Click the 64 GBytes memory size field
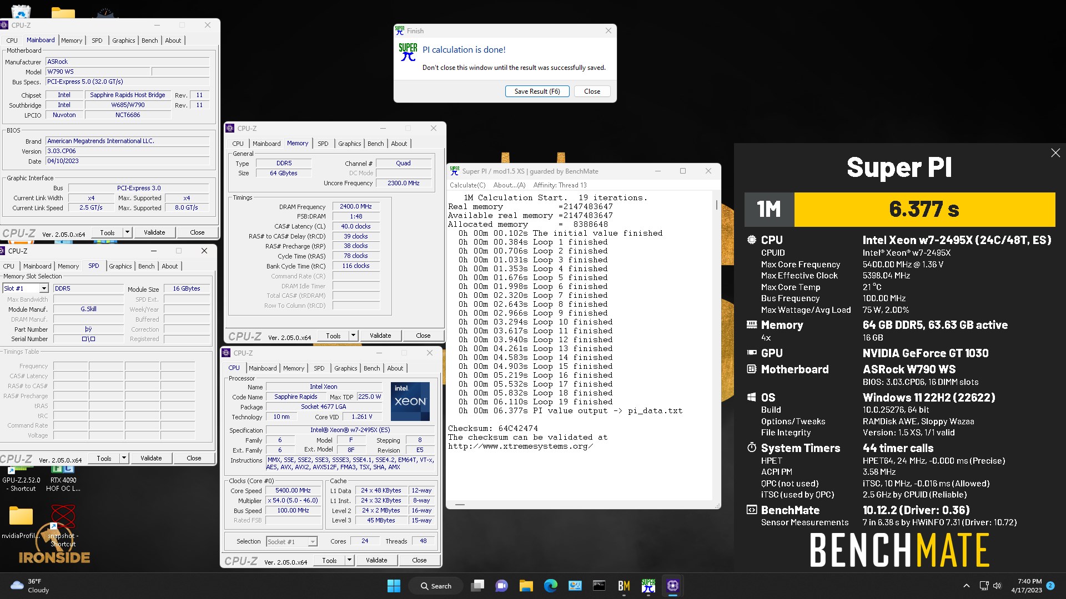The width and height of the screenshot is (1066, 599). [283, 173]
